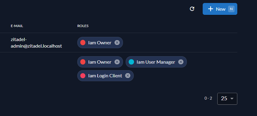This screenshot has width=257, height=116.
Task: Click the Iam User Manager chip label
Action: pos(156,62)
